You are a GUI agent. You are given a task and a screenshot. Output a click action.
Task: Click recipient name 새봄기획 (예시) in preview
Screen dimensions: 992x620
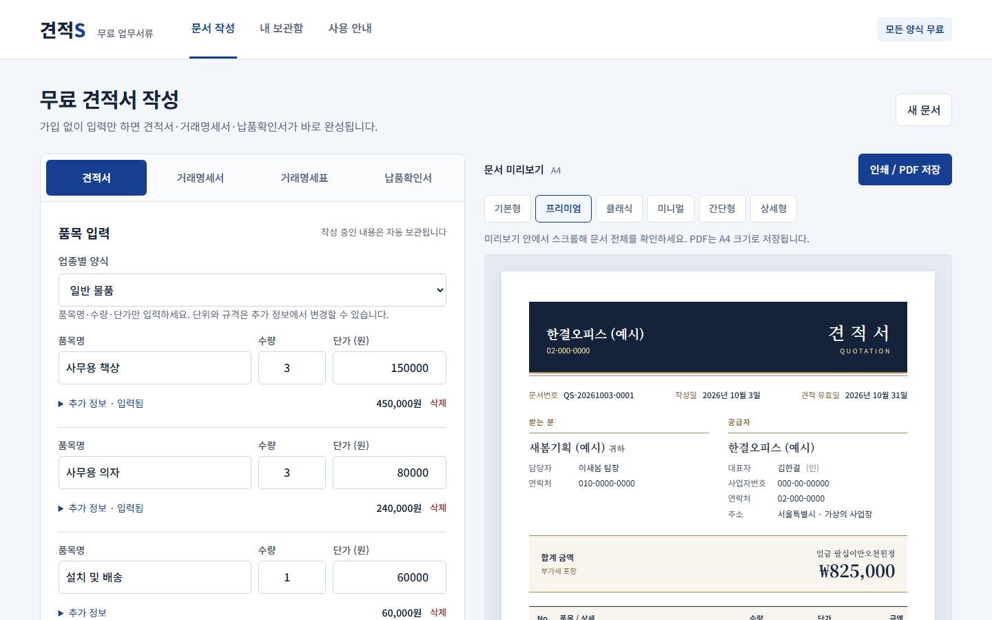(x=567, y=448)
